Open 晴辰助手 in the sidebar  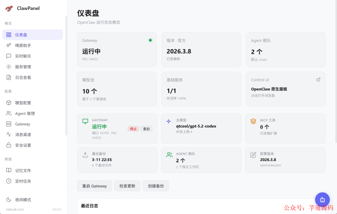(33, 45)
